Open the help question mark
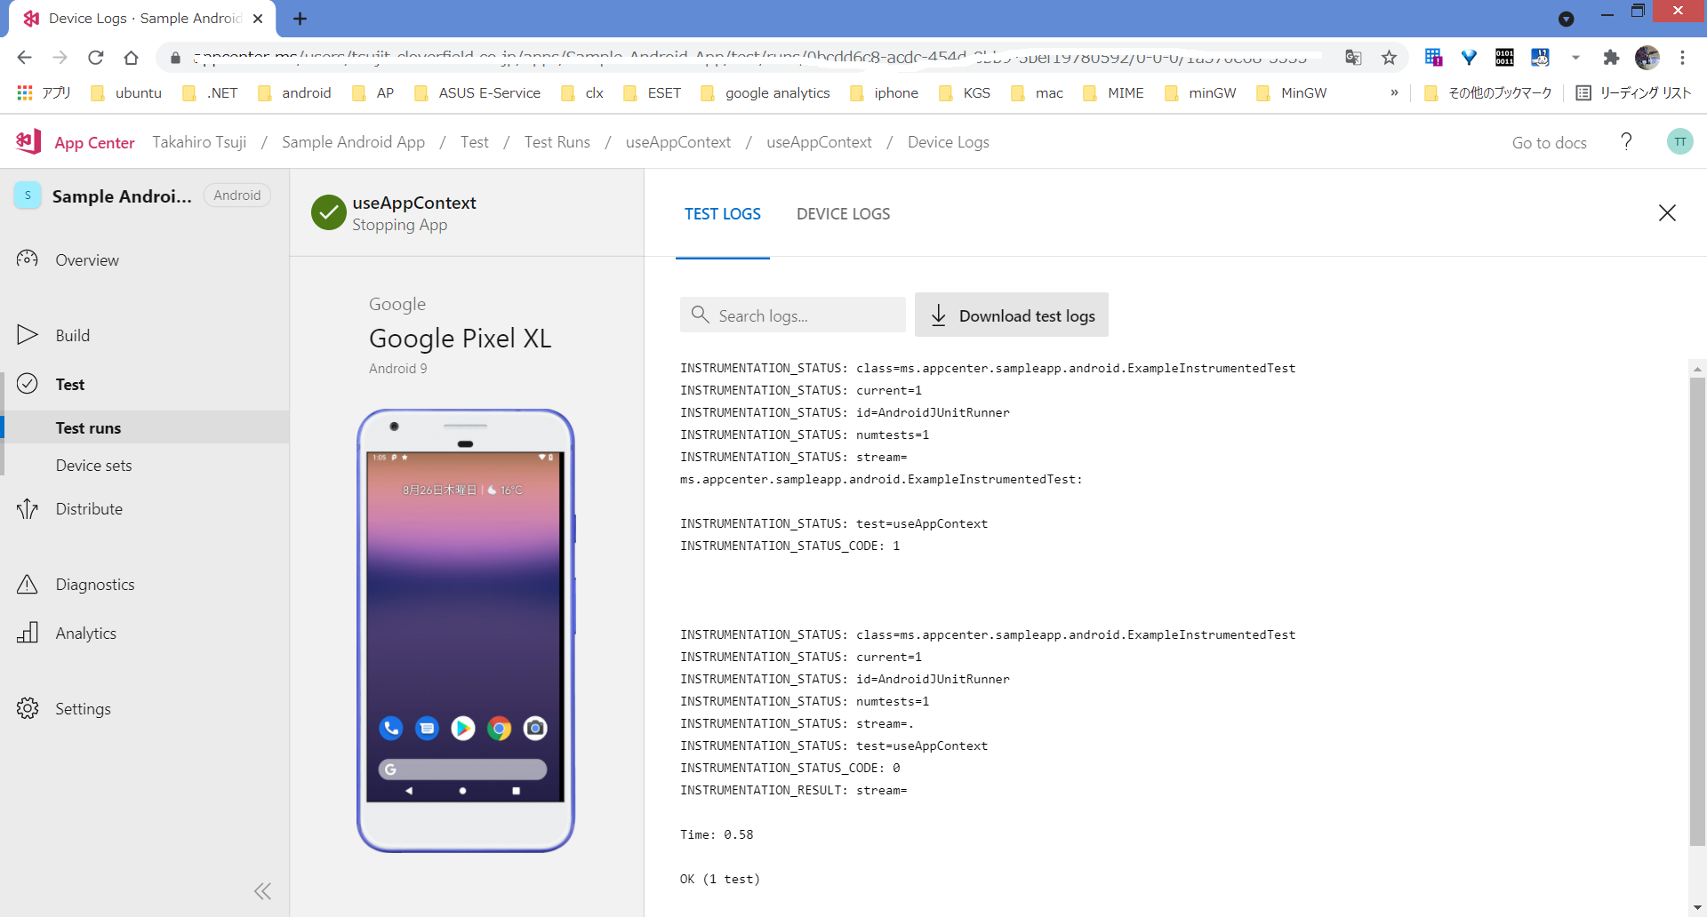This screenshot has width=1707, height=917. (1626, 142)
